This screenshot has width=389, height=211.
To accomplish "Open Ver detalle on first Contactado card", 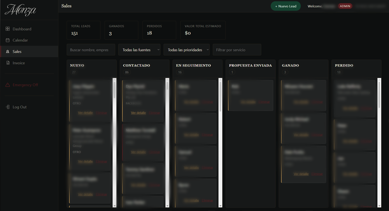I will [138, 113].
